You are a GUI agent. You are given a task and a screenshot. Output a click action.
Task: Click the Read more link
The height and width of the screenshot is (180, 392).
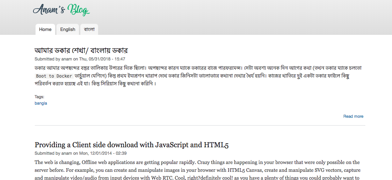[353, 116]
